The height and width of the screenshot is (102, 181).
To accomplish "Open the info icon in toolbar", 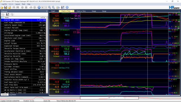I will pyautogui.click(x=67, y=7).
